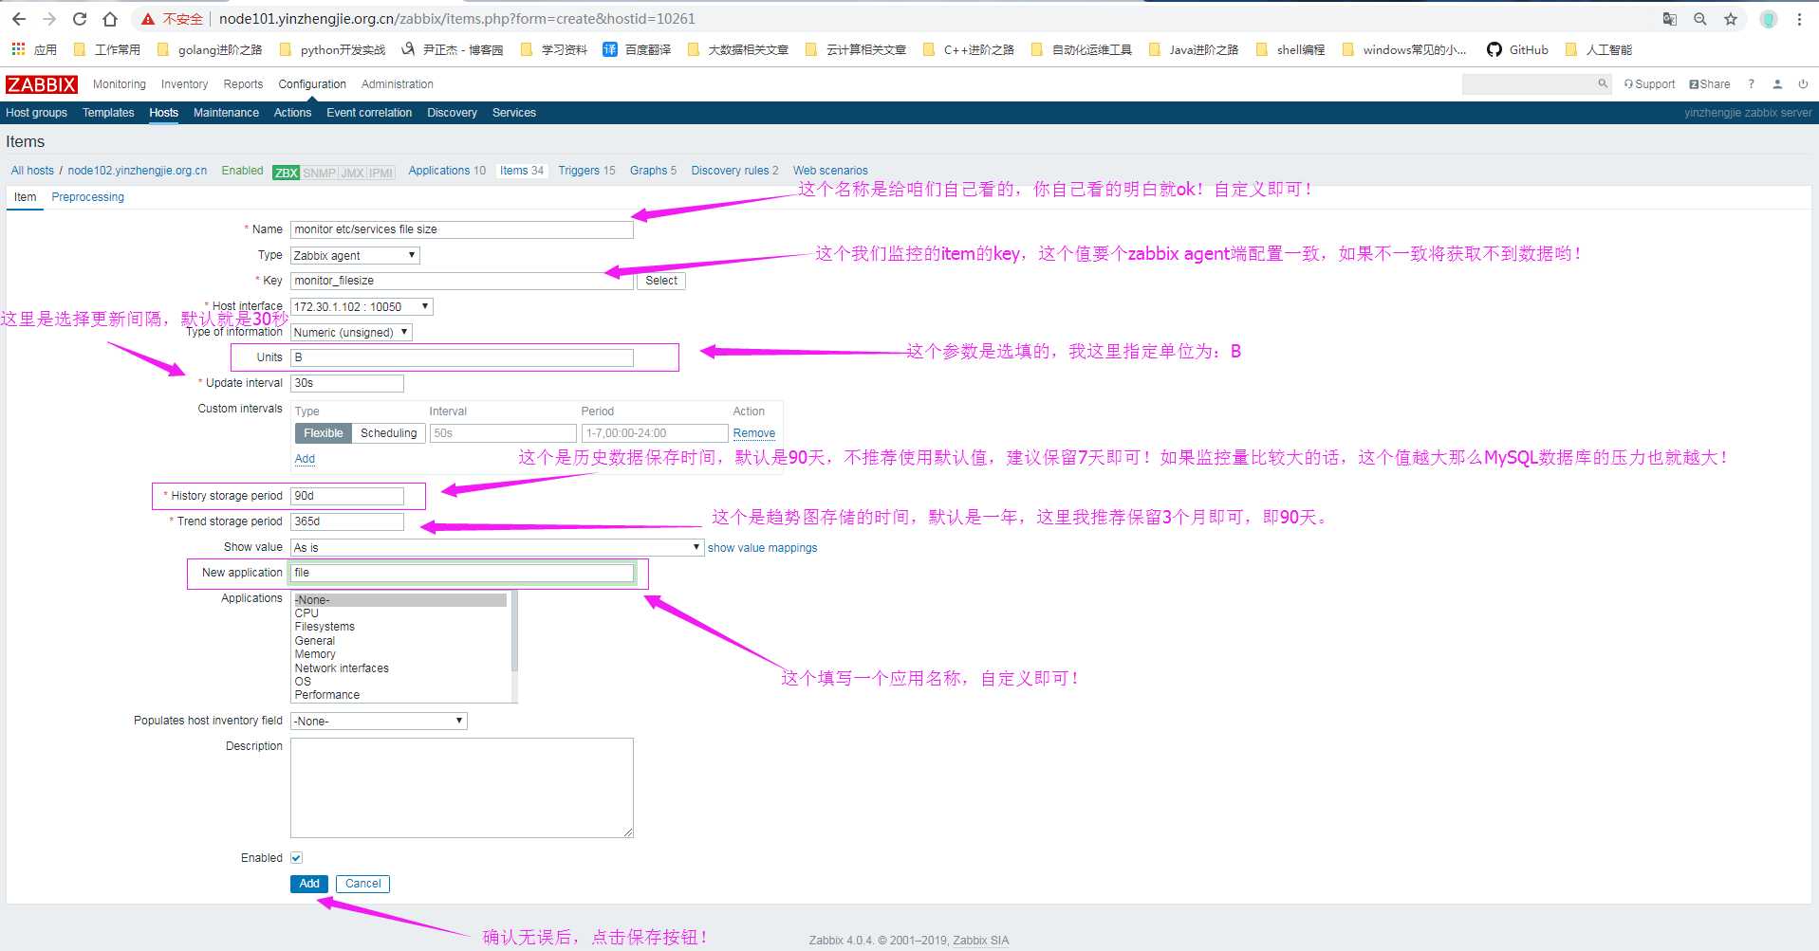The width and height of the screenshot is (1819, 951).
Task: Open Chrome three-dot menu
Action: (x=1799, y=19)
